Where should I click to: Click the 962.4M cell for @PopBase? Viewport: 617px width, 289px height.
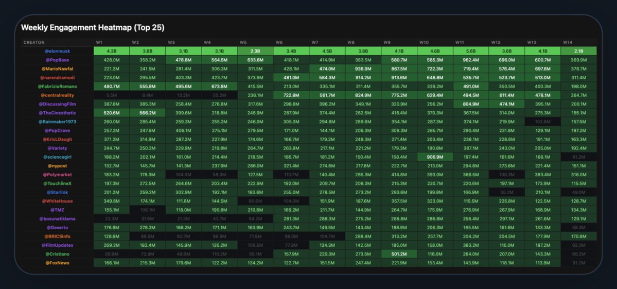pyautogui.click(x=471, y=60)
